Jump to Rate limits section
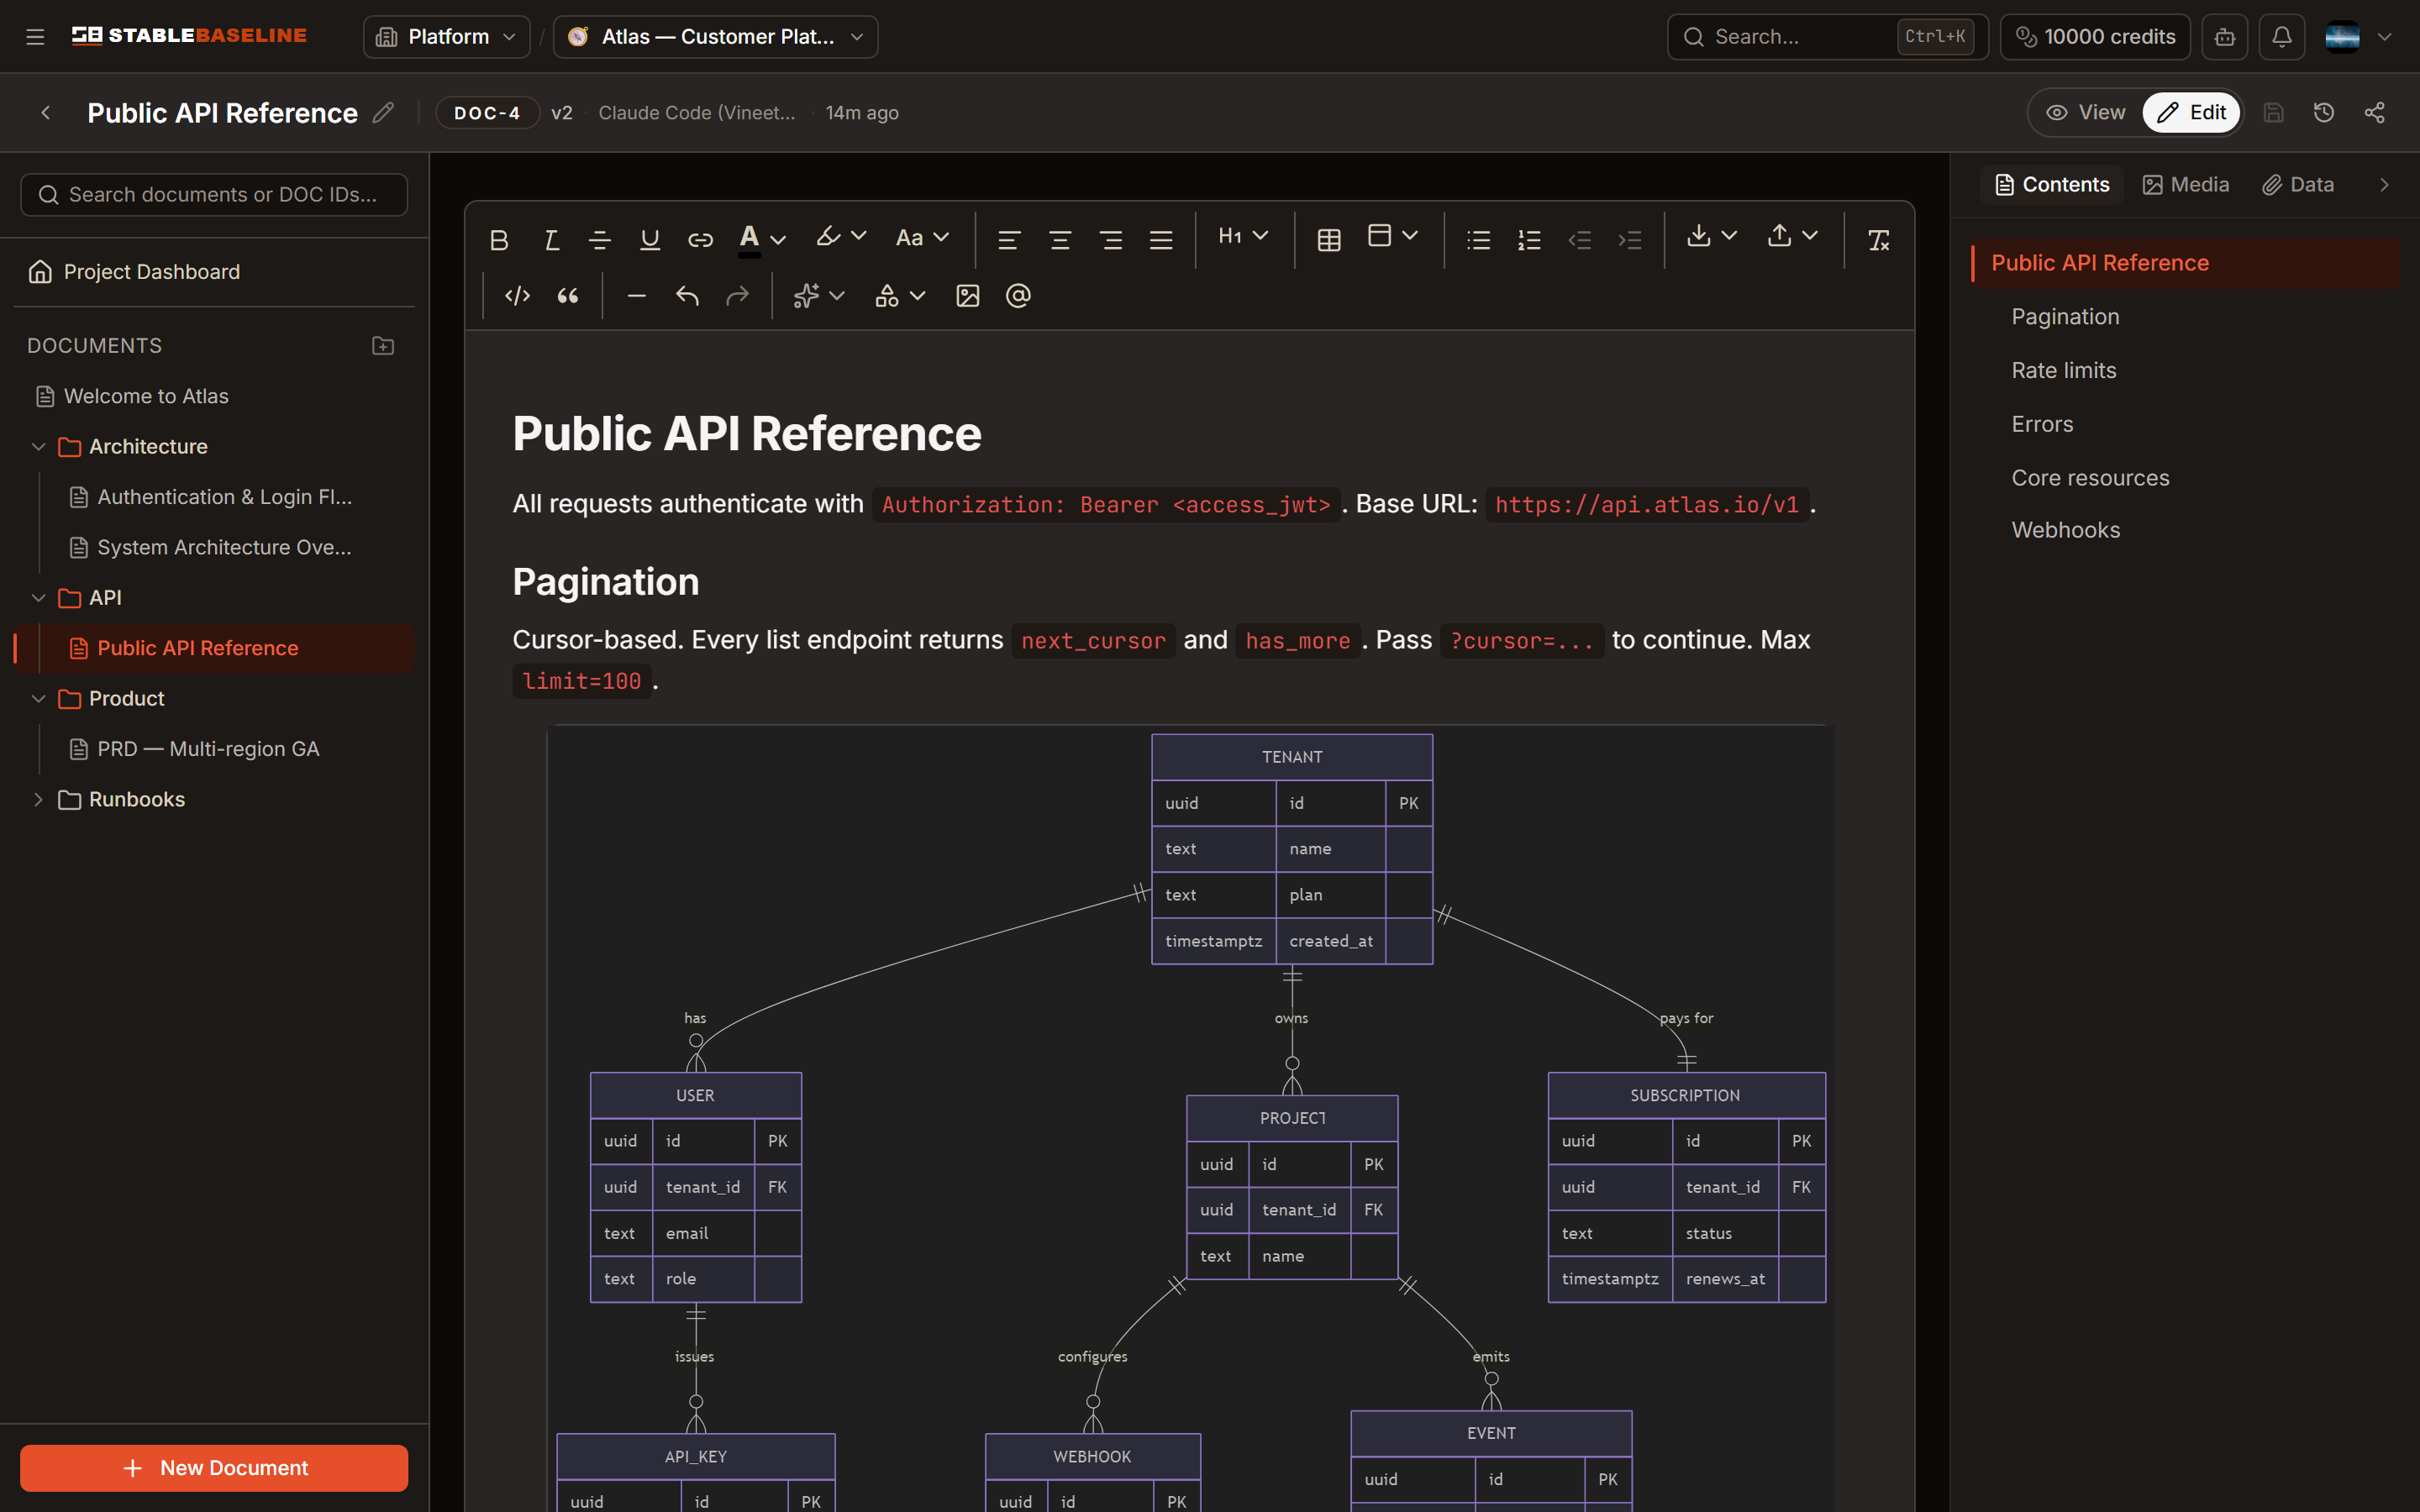This screenshot has height=1512, width=2420. tap(2064, 371)
